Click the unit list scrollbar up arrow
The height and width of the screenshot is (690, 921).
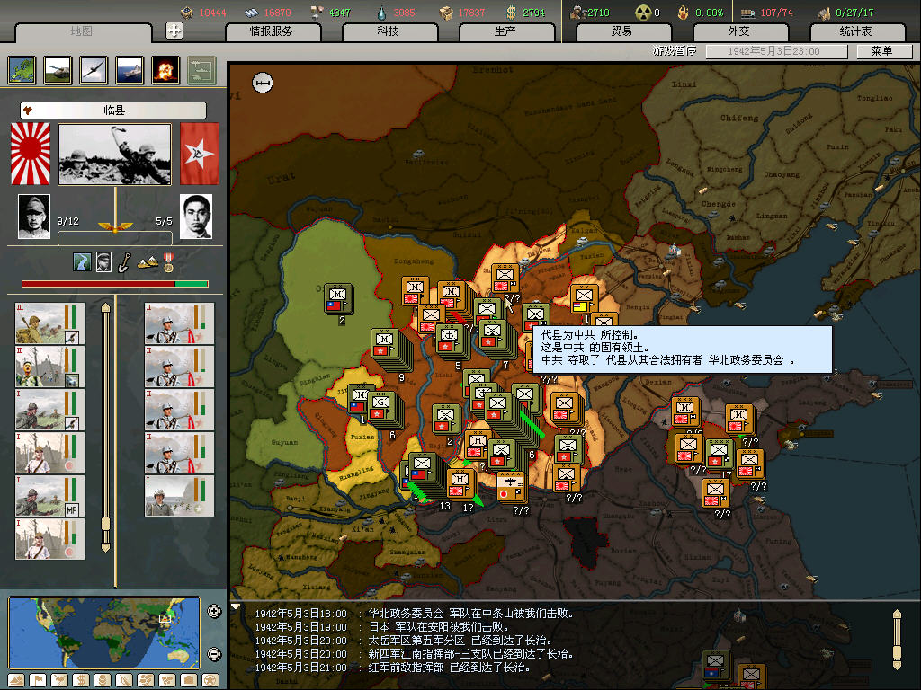coord(106,307)
